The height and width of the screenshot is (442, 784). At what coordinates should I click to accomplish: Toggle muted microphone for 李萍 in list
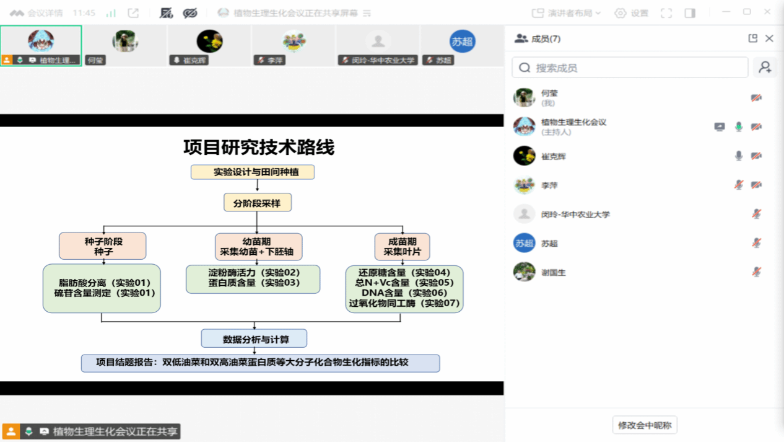tap(739, 185)
